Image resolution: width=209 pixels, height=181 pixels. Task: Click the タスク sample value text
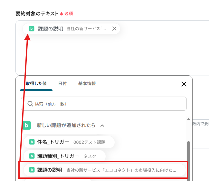(x=90, y=156)
